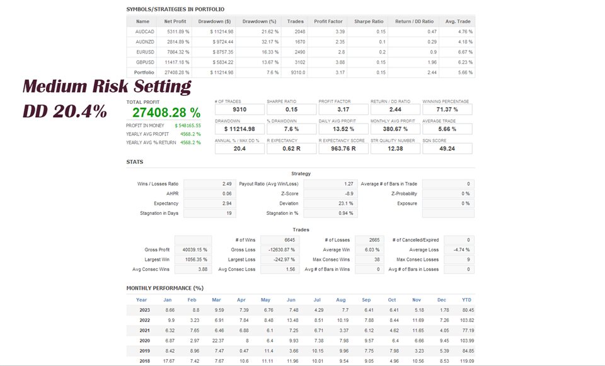The image size is (605, 366).
Task: Click the Profit Factor 3.17 box
Action: 343,110
